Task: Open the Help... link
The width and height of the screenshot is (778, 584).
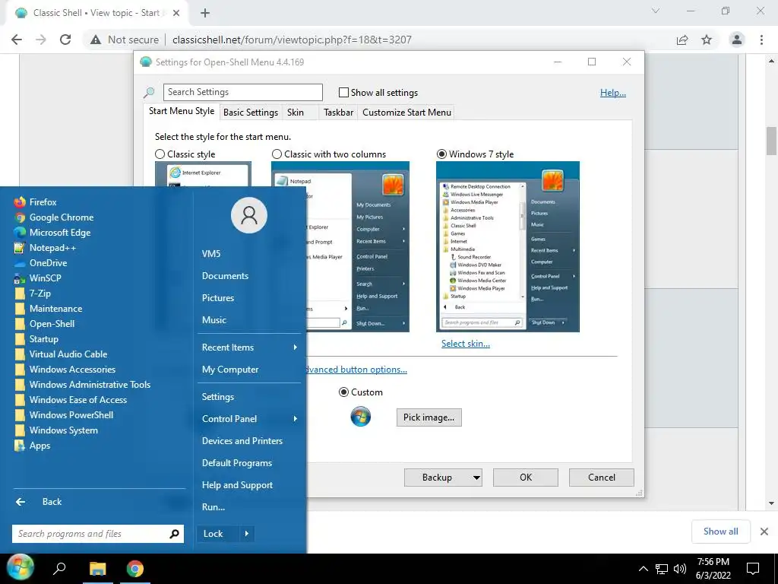Action: (613, 93)
